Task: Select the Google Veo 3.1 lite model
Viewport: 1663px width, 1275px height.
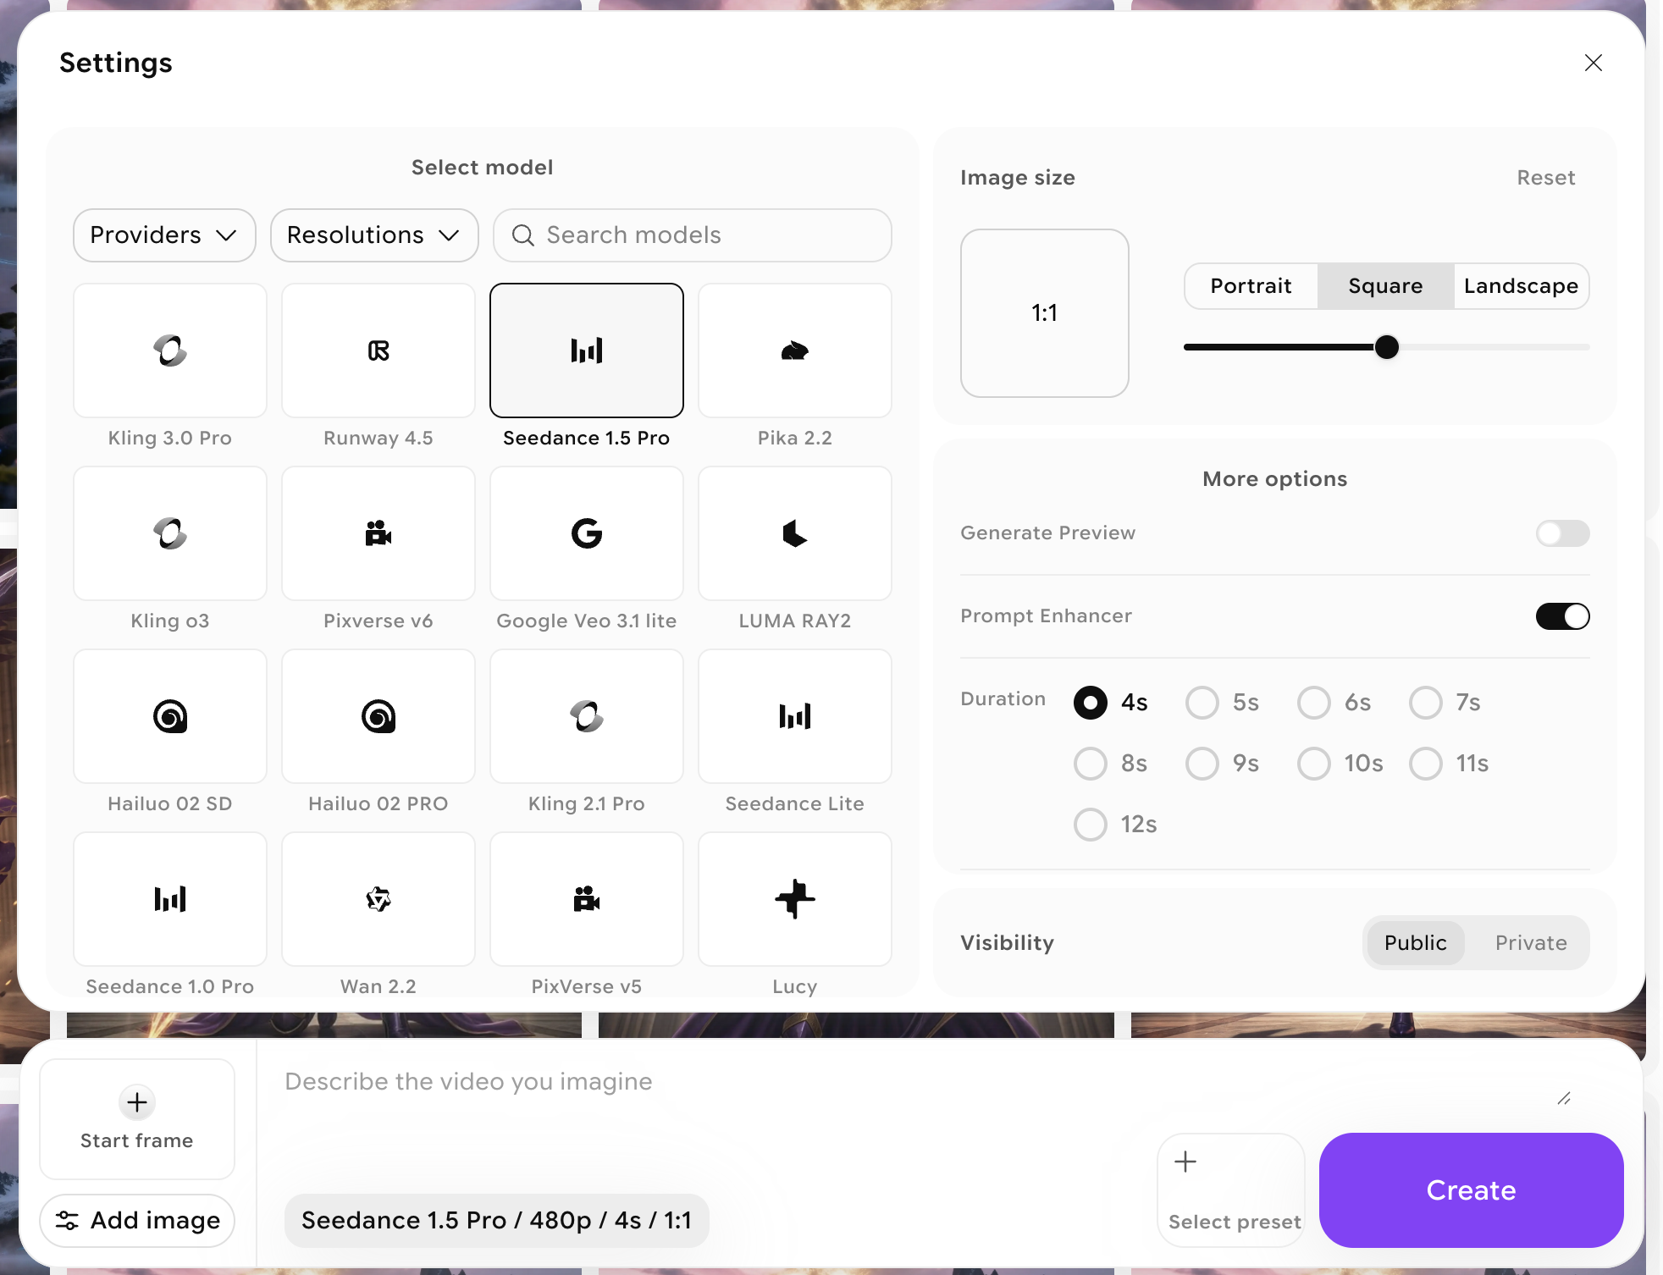Action: click(x=586, y=533)
